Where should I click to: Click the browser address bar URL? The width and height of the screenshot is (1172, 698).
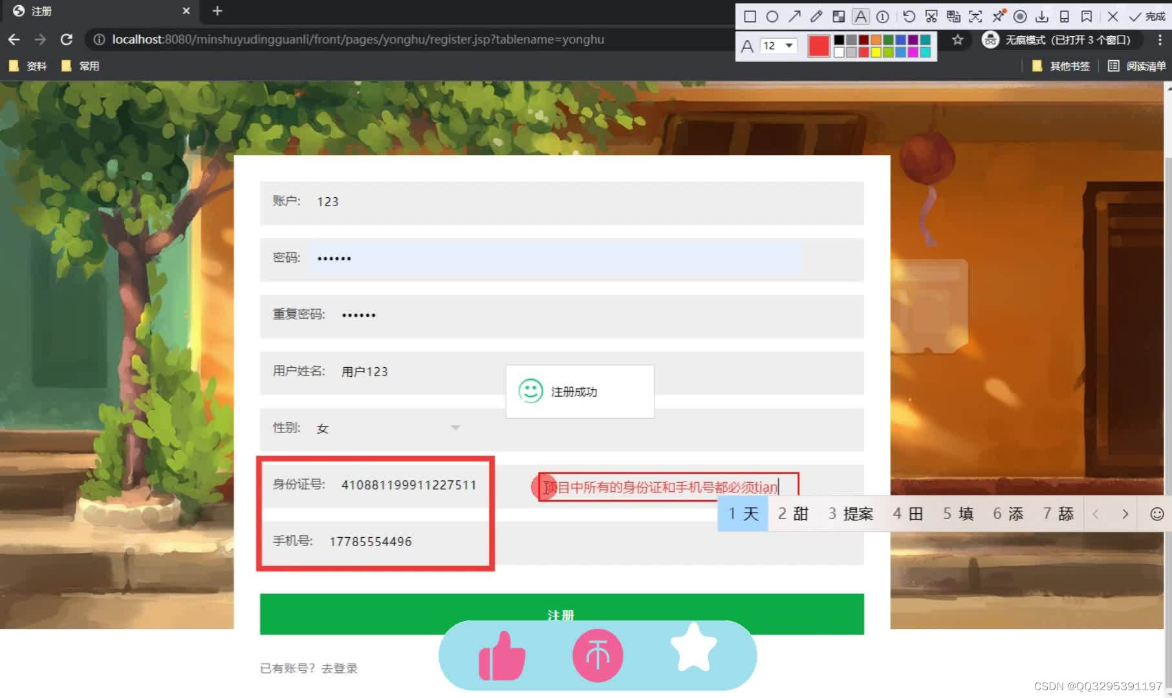click(358, 39)
